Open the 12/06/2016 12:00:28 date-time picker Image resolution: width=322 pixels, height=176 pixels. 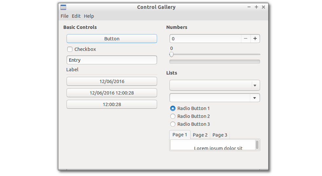coord(112,93)
